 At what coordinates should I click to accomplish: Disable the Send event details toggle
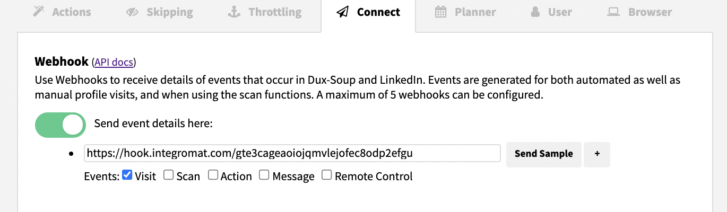coord(60,125)
